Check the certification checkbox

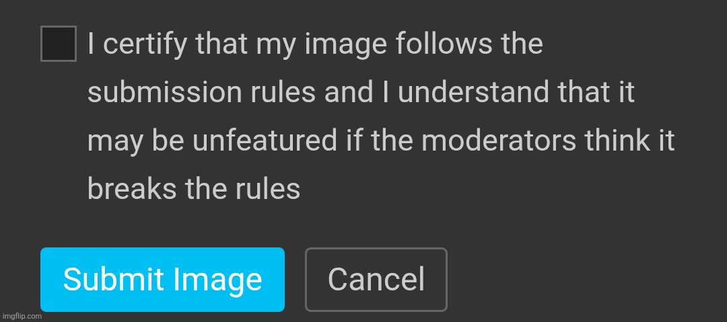[x=59, y=44]
